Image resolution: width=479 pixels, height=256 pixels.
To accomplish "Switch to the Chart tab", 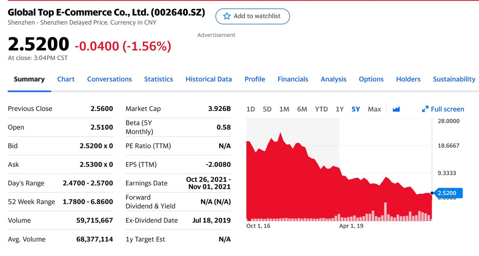I will click(x=66, y=79).
